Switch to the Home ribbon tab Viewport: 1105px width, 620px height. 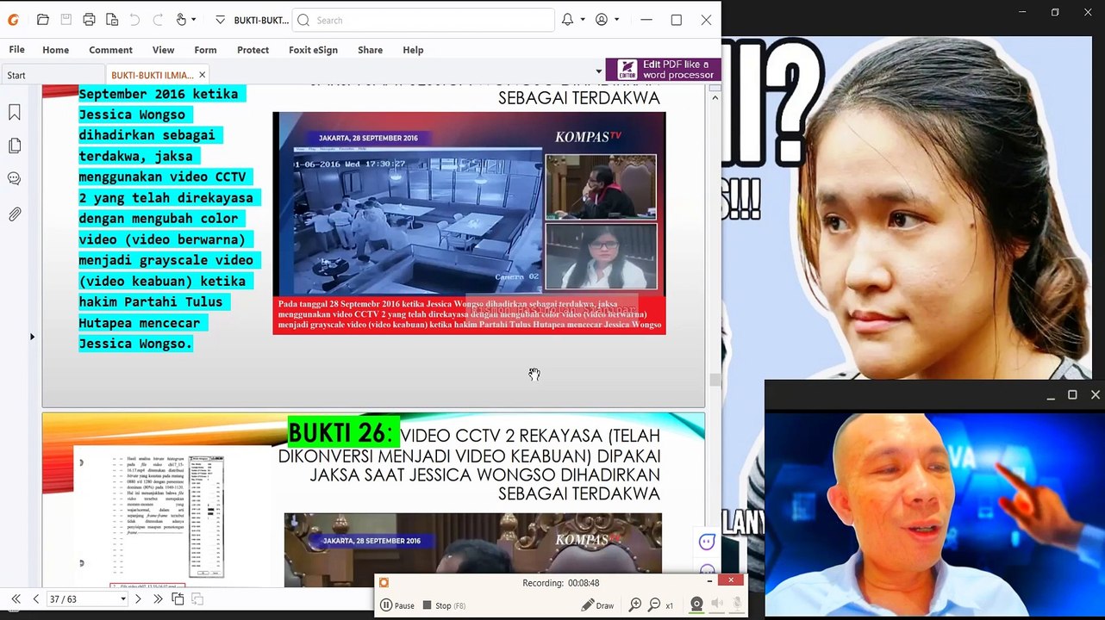(x=56, y=50)
